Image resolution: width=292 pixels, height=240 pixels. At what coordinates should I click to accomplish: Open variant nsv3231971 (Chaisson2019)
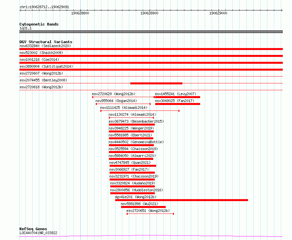click(x=134, y=176)
